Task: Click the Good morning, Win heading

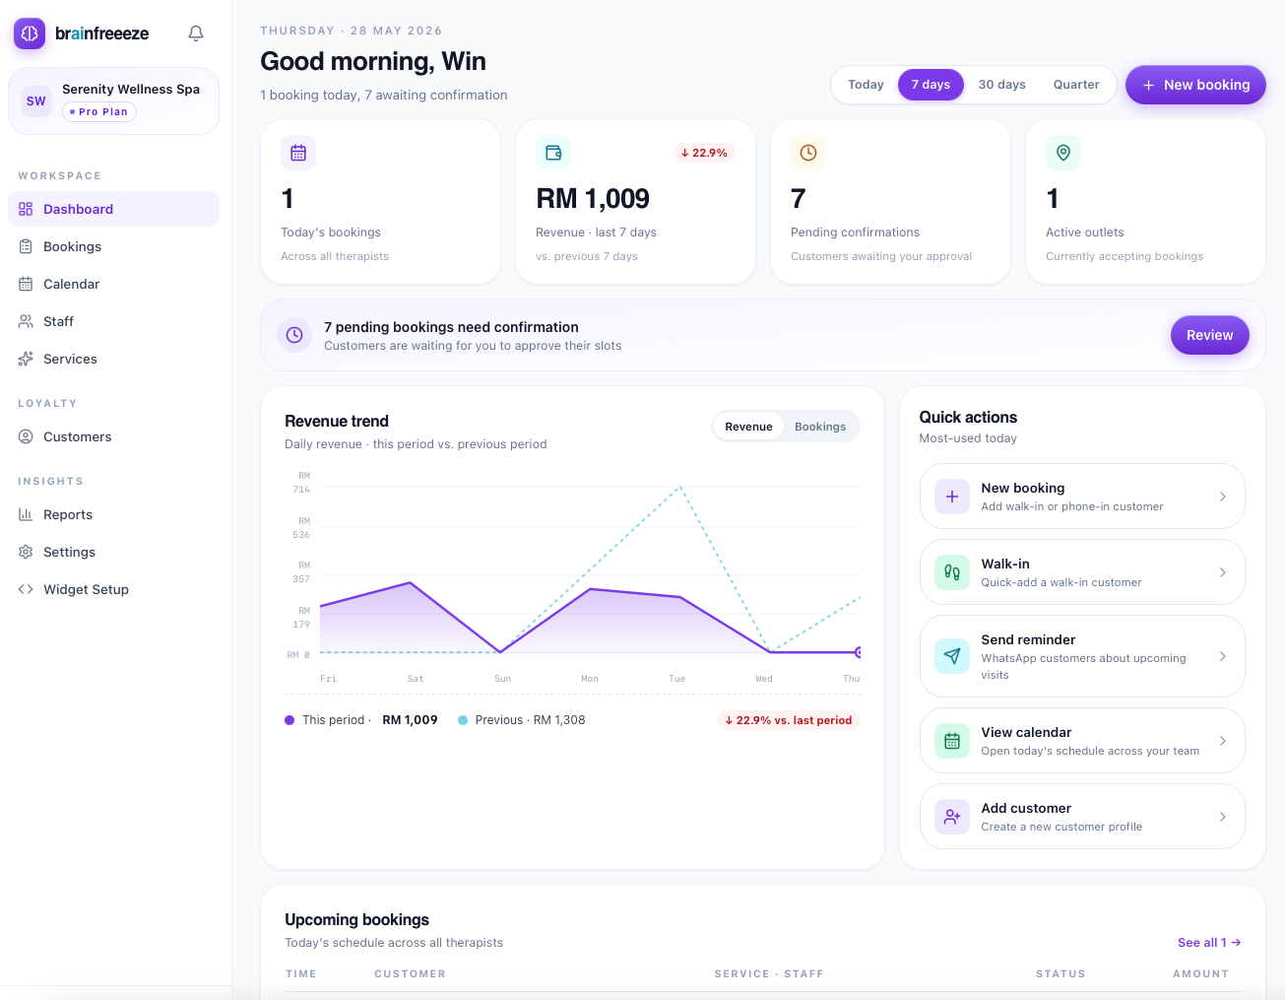Action: pyautogui.click(x=373, y=61)
